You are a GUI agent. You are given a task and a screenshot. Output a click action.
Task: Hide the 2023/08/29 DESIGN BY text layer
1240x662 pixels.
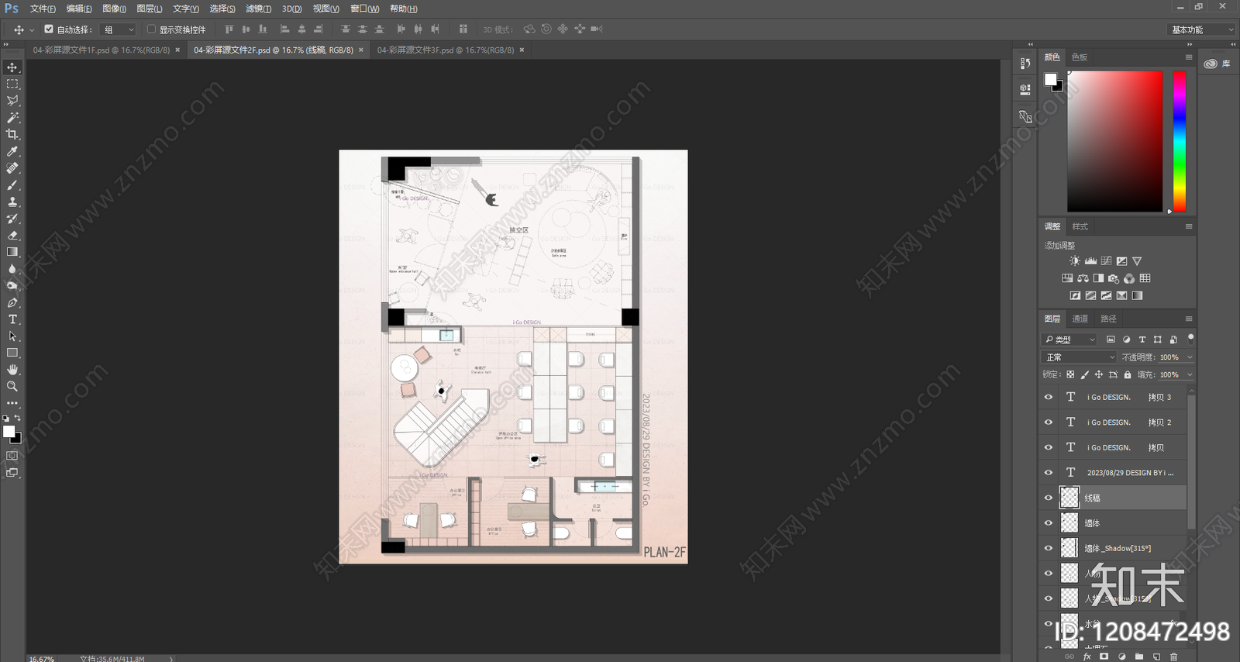[x=1049, y=473]
